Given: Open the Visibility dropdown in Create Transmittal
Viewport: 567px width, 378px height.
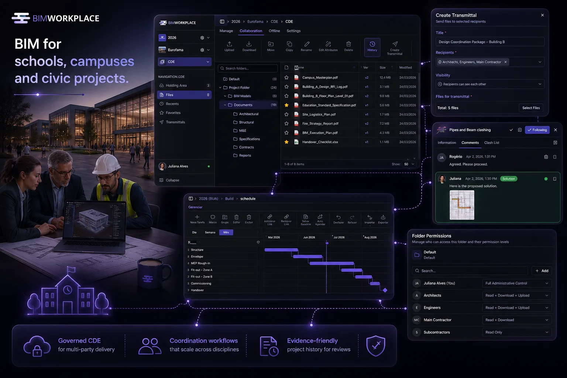Looking at the screenshot, I should click(490, 84).
